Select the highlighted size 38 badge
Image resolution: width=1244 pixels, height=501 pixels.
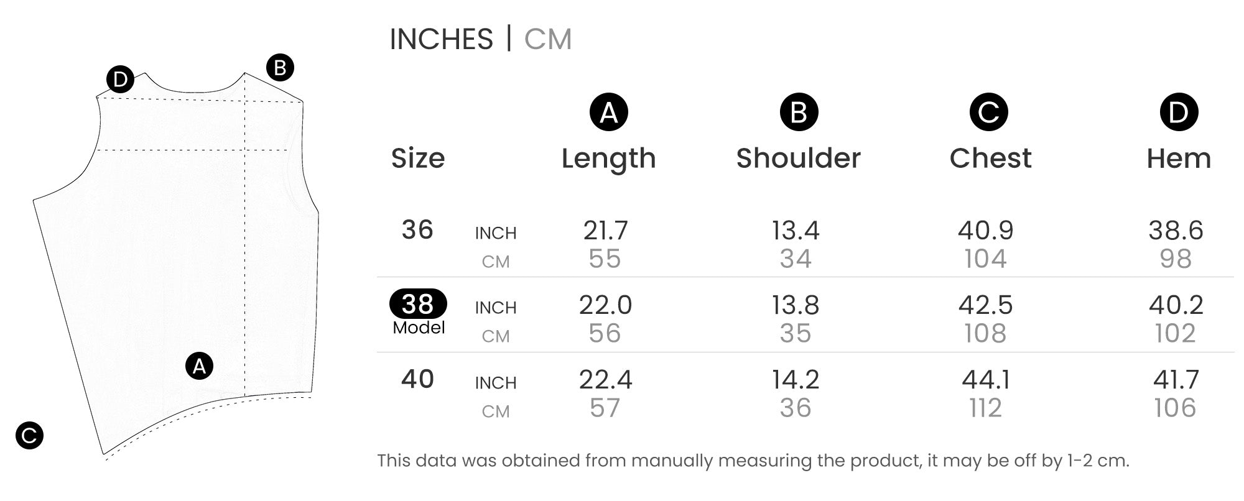[418, 304]
